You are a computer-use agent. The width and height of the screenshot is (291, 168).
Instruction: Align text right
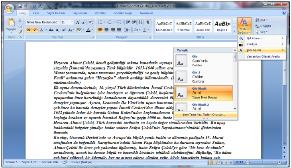tap(113, 30)
